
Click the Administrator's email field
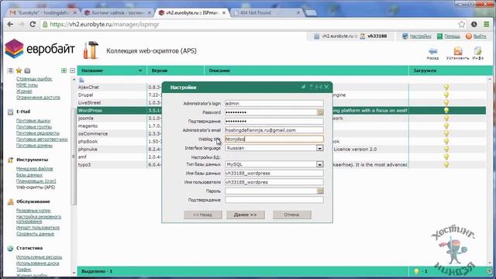(x=274, y=130)
